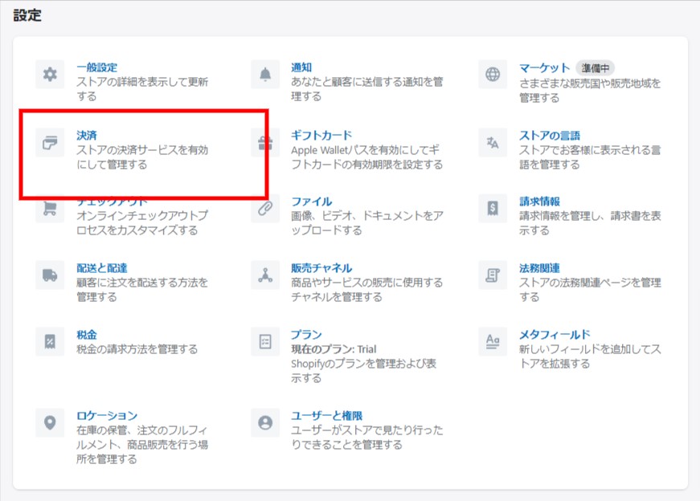Open the 法務関連 settings link

pyautogui.click(x=539, y=268)
